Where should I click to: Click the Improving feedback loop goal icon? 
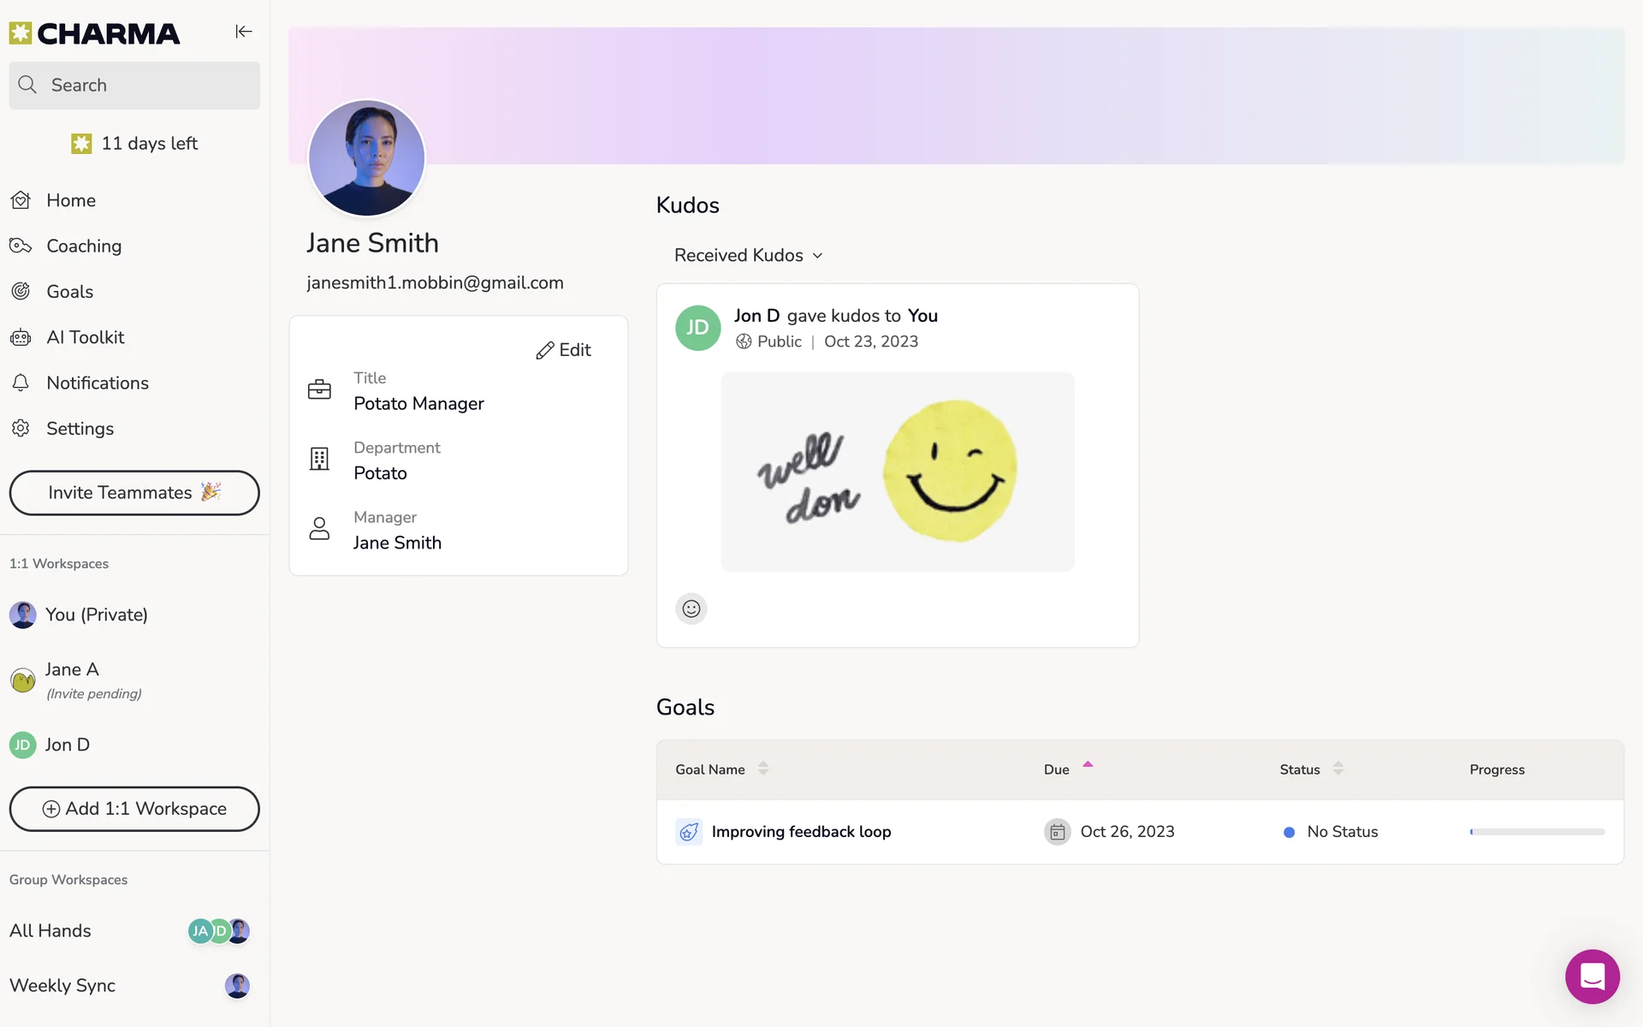tap(689, 832)
